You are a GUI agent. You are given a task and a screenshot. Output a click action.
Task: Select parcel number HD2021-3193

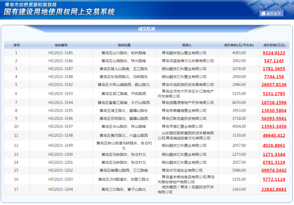(60, 94)
